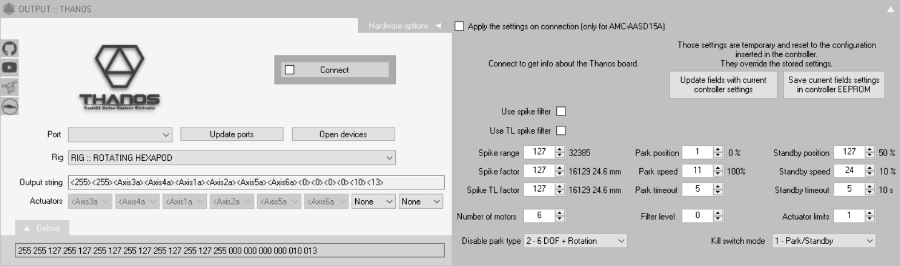Click the Actuator limits value field

[849, 216]
